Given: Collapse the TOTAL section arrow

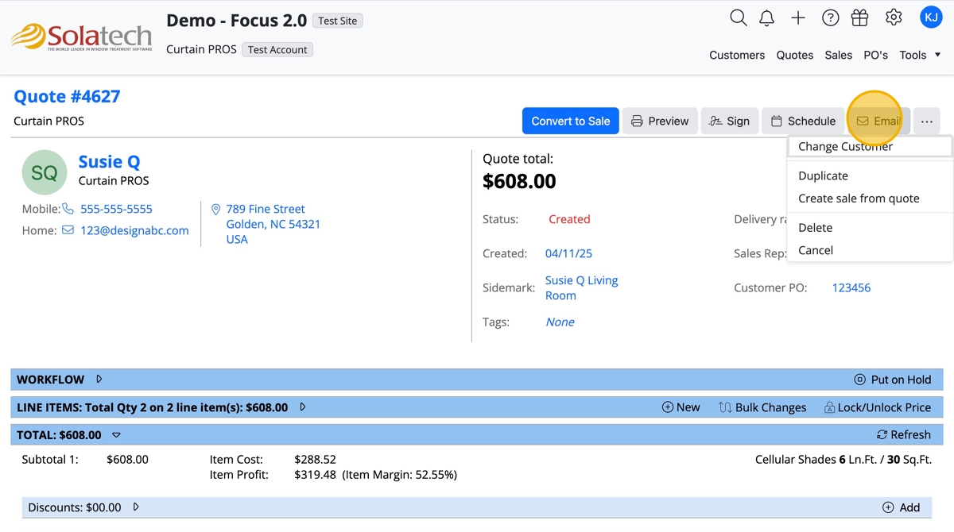Looking at the screenshot, I should pyautogui.click(x=116, y=435).
